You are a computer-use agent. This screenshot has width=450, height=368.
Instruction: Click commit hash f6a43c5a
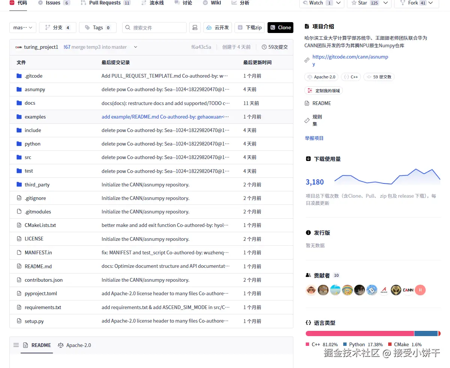click(201, 47)
